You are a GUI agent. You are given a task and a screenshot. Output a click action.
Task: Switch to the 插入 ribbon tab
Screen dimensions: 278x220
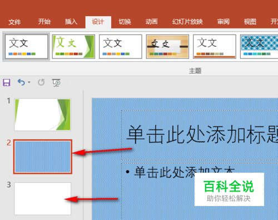(x=71, y=22)
